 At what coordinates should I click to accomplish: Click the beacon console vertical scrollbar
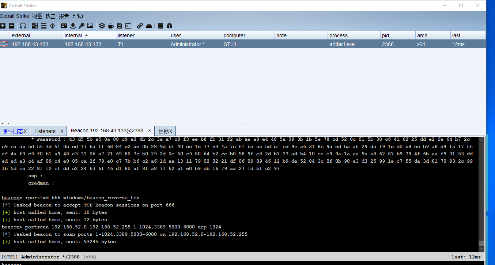(x=481, y=194)
